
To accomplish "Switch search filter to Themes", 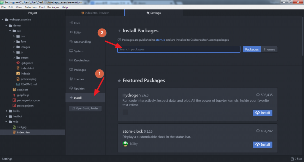I will click(269, 49).
